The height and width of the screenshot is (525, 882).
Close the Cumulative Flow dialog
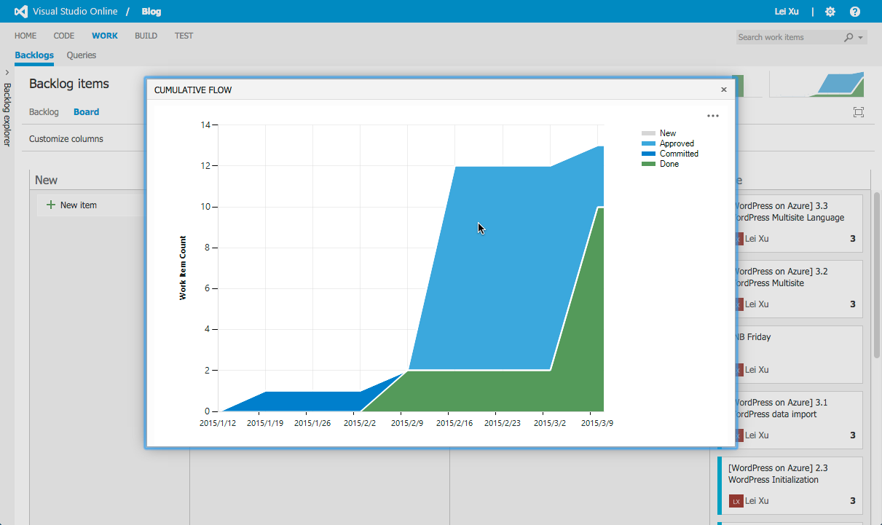pyautogui.click(x=724, y=90)
